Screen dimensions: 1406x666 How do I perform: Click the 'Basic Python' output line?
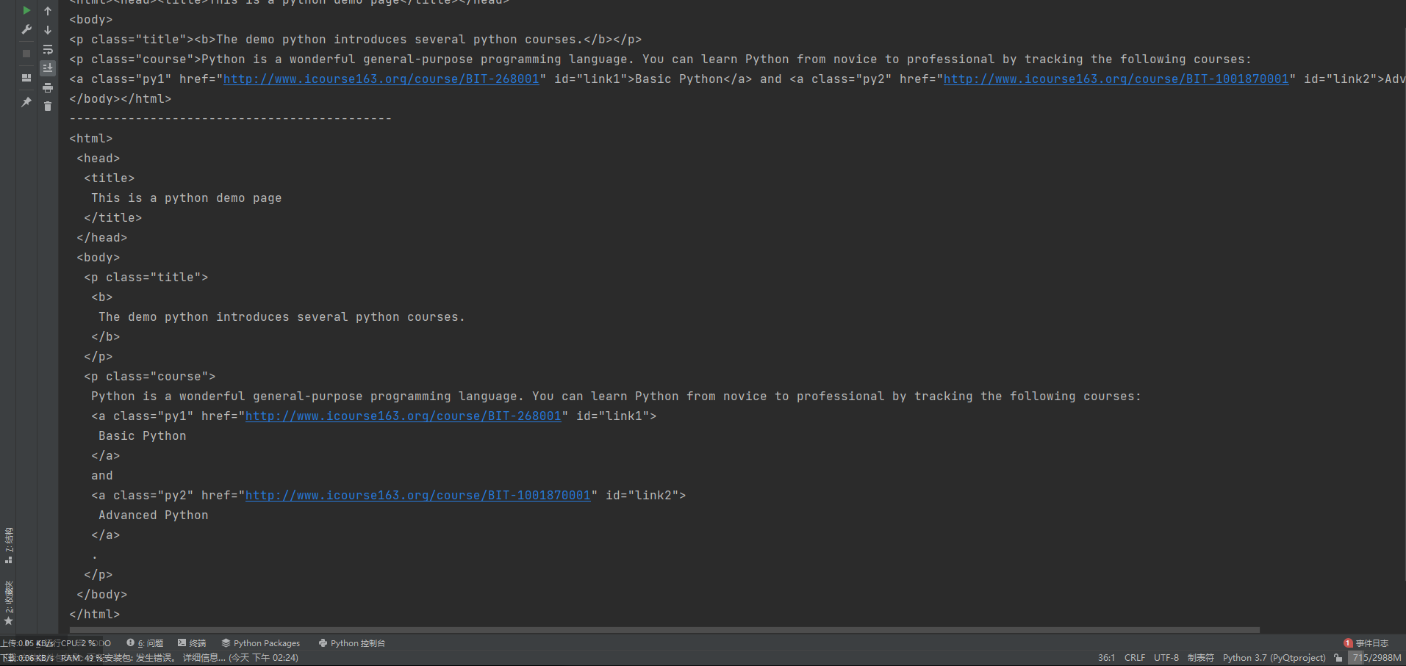[x=143, y=435]
